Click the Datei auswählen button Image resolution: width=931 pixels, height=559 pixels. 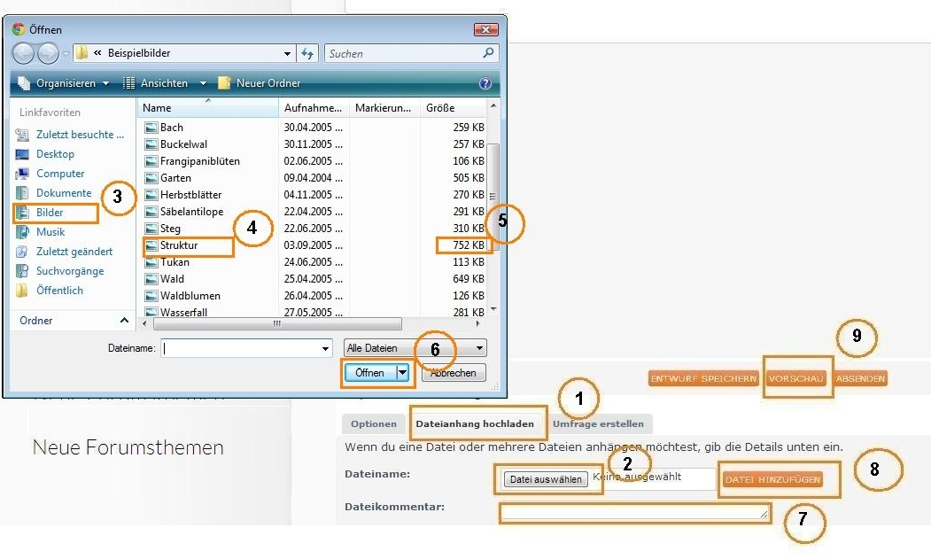point(546,479)
